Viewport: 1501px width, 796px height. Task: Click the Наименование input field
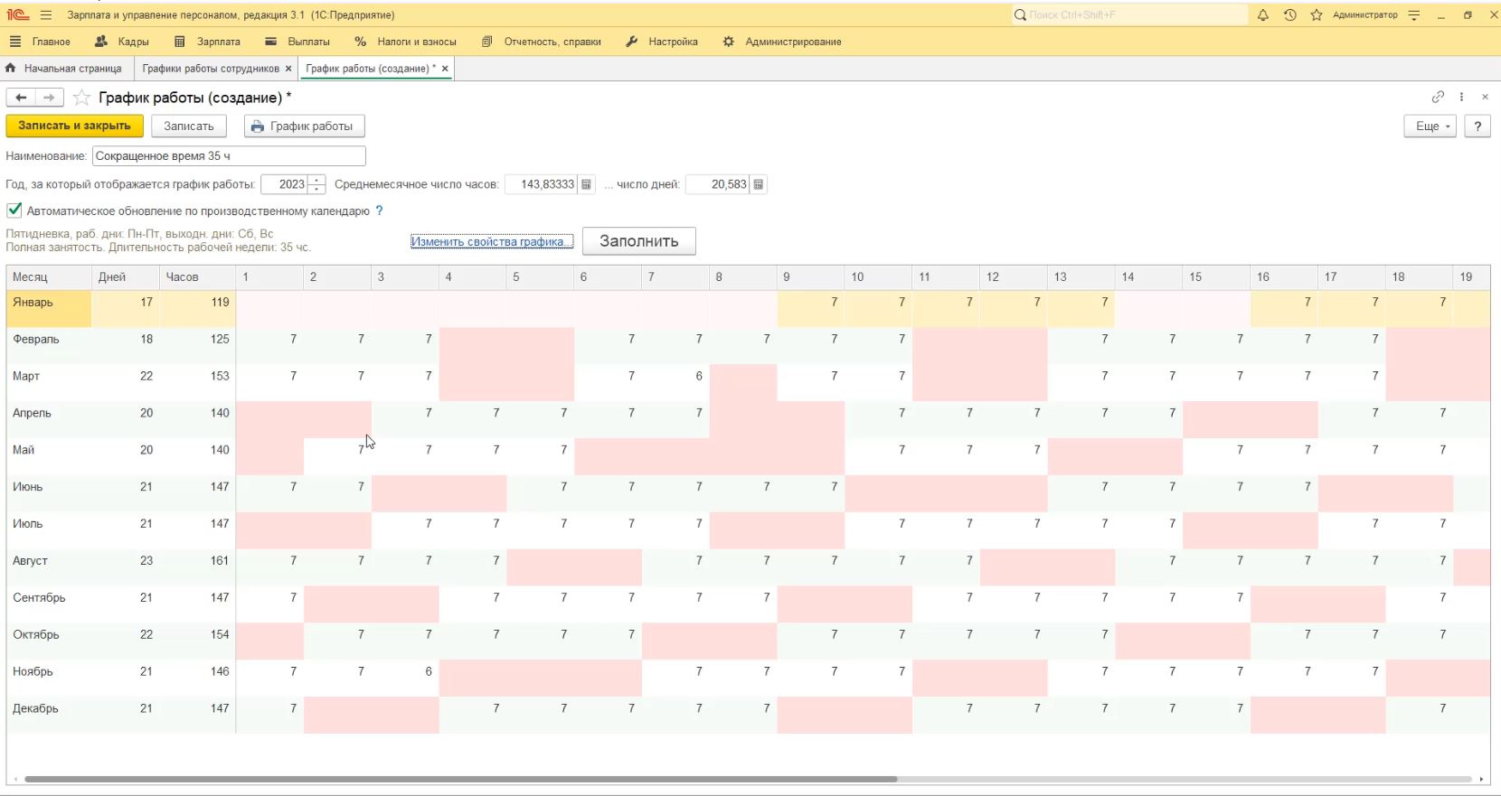coord(229,156)
